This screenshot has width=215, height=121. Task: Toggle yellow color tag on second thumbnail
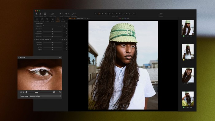pos(184,60)
